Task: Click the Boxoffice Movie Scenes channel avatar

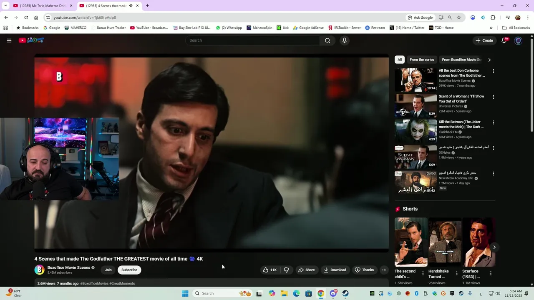Action: (39, 270)
